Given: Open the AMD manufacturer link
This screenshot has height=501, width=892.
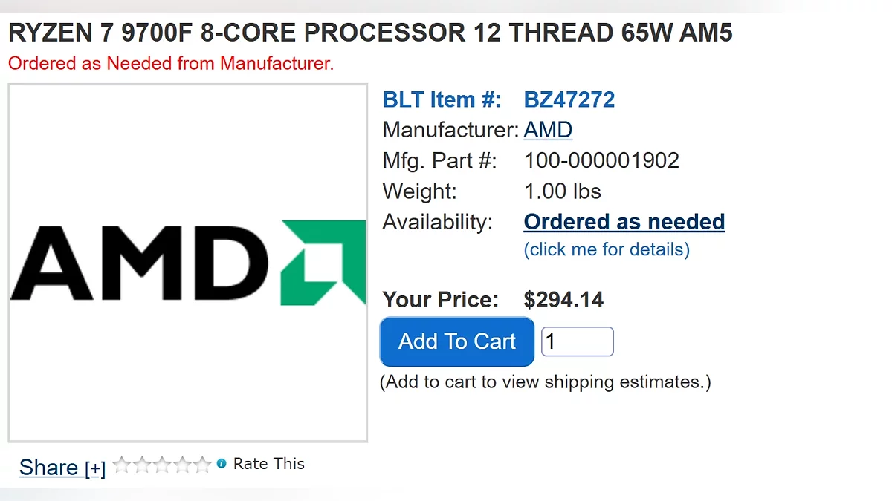Looking at the screenshot, I should click(548, 130).
